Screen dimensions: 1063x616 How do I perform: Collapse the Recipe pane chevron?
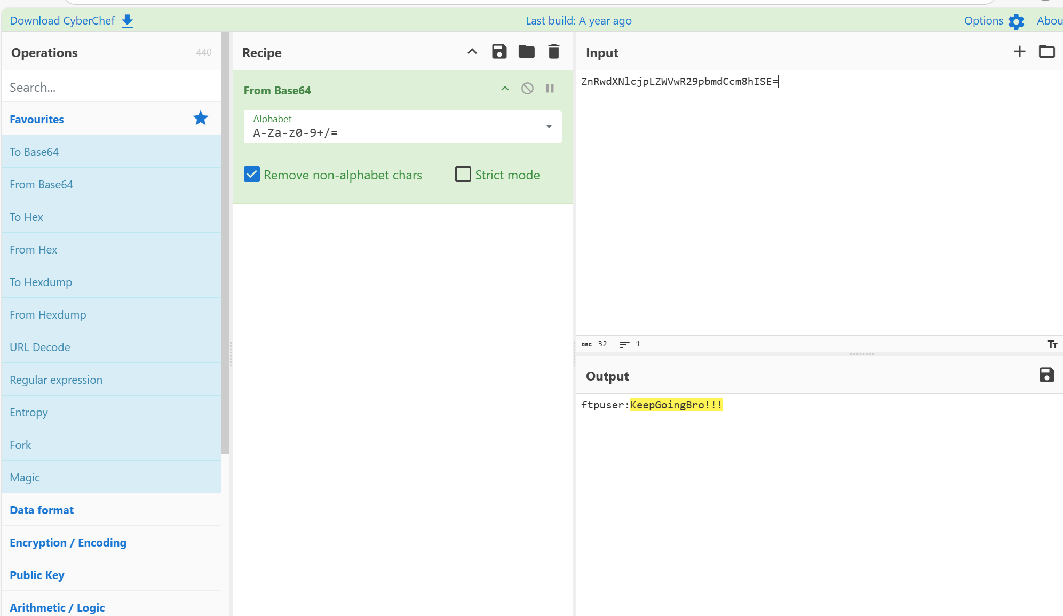[x=472, y=52]
